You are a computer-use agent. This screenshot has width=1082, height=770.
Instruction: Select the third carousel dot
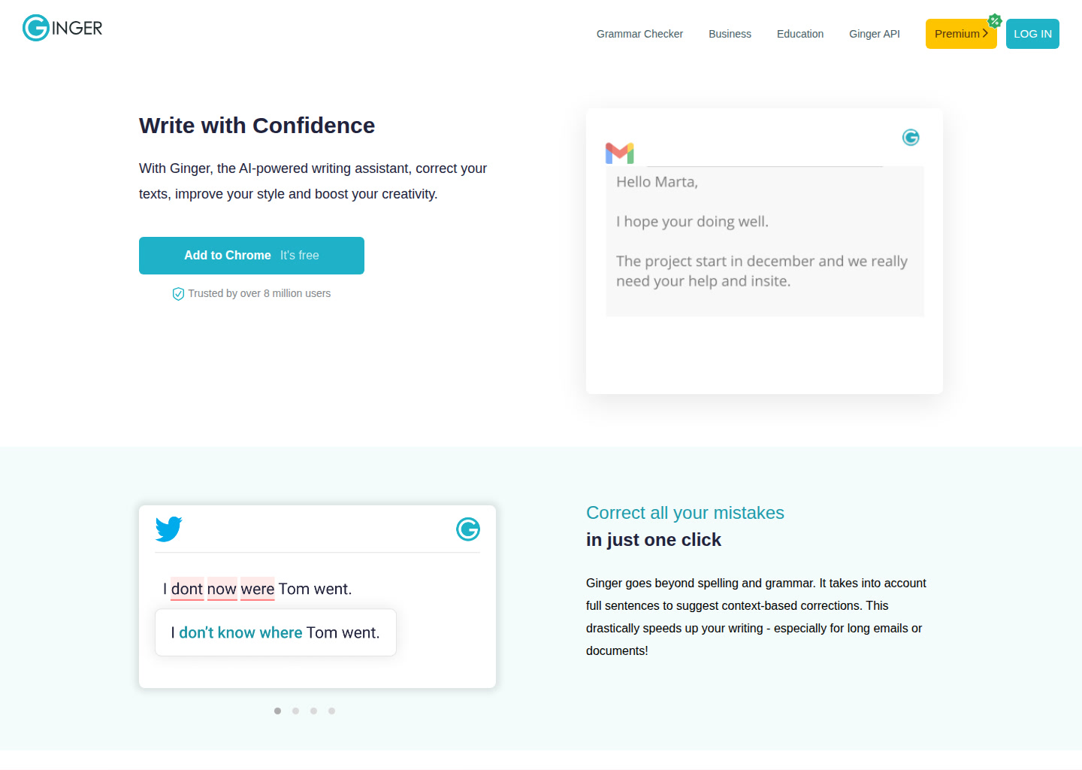pyautogui.click(x=314, y=711)
